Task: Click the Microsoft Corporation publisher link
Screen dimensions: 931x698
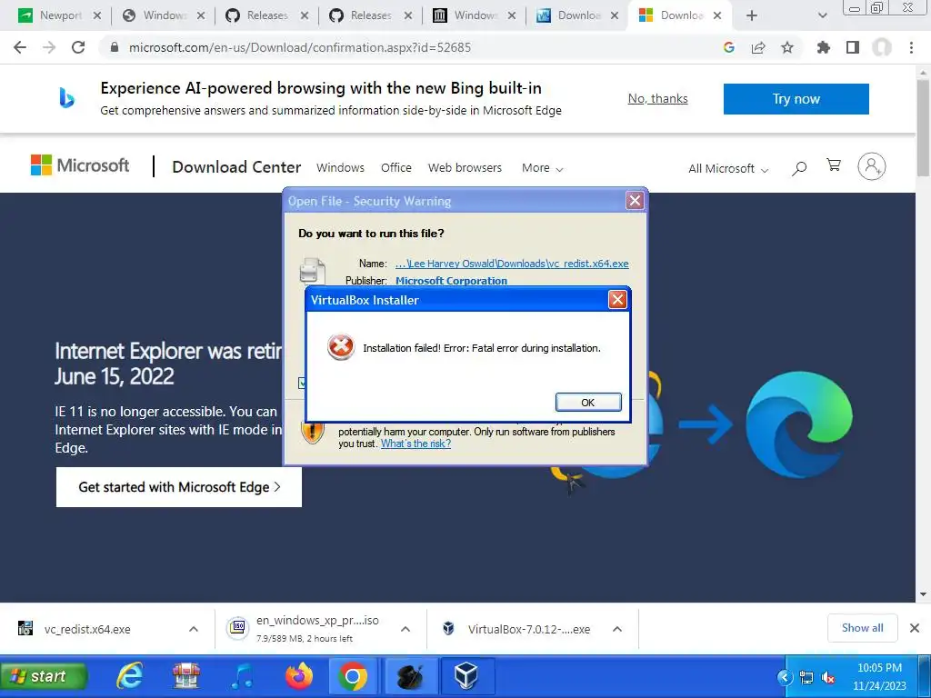Action: (x=451, y=281)
